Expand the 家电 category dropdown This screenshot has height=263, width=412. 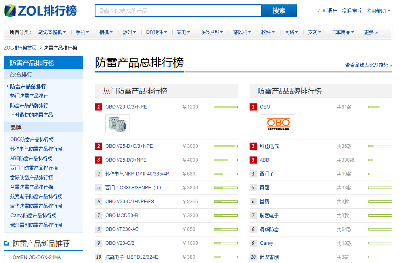[x=183, y=32]
